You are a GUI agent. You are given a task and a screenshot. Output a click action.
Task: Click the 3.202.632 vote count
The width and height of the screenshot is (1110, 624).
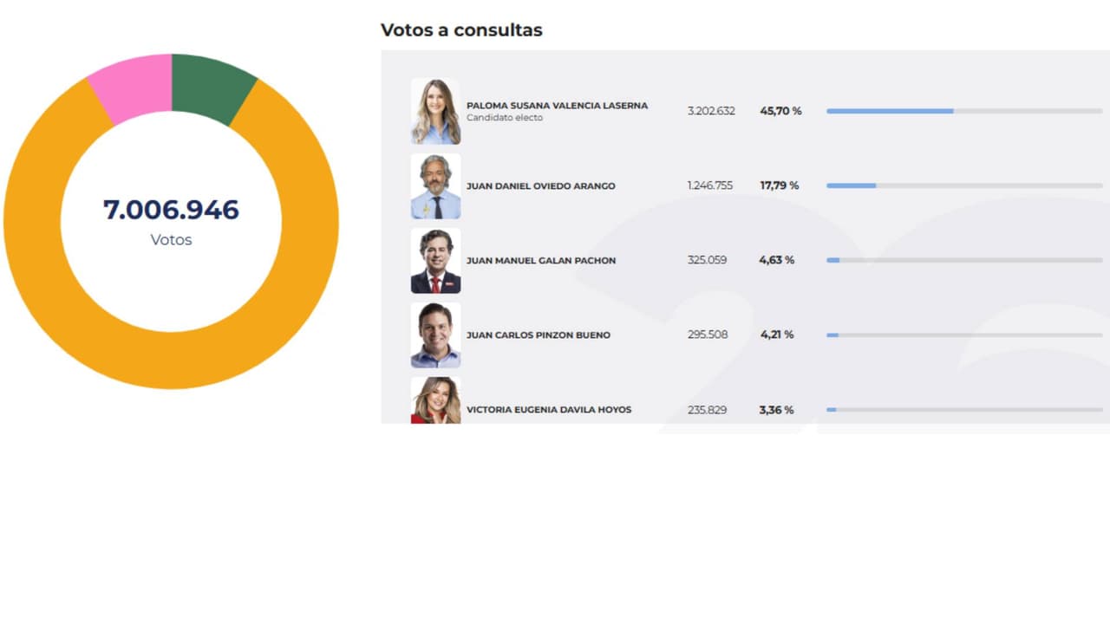tap(710, 111)
